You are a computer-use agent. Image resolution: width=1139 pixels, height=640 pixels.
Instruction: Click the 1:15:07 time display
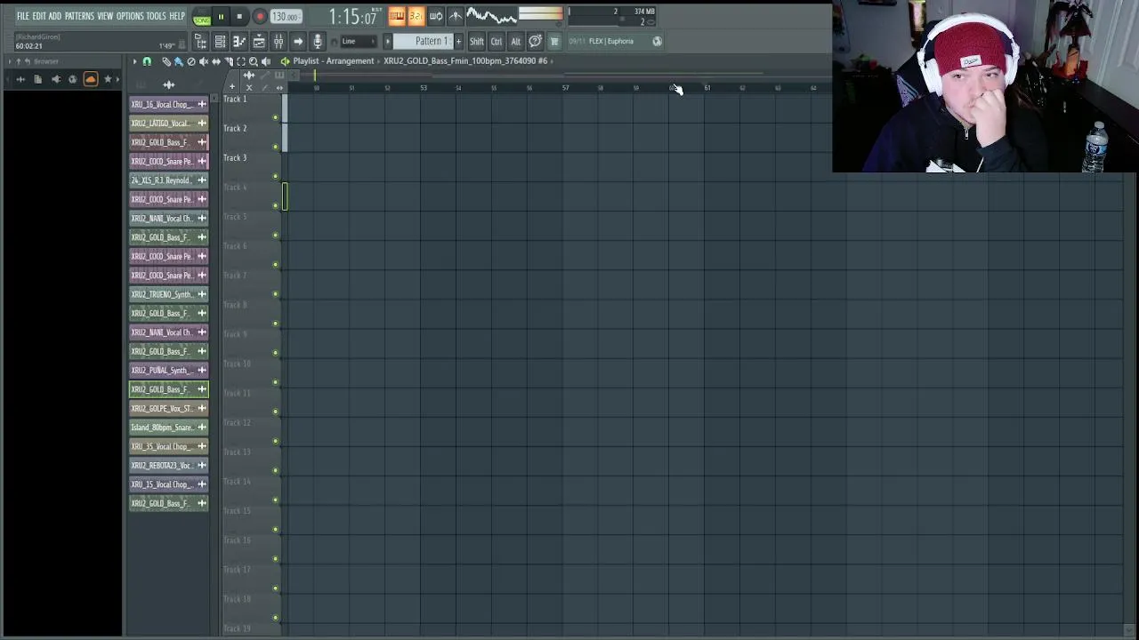pyautogui.click(x=353, y=17)
